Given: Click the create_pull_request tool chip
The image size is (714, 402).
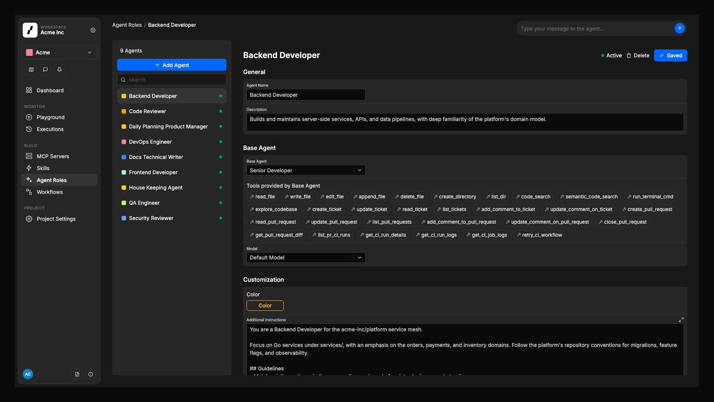Looking at the screenshot, I should click(x=647, y=209).
